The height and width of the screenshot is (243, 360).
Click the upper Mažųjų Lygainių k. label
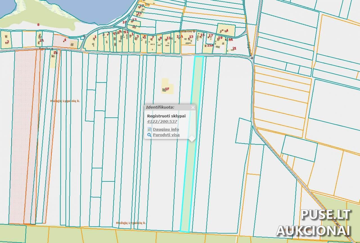pyautogui.click(x=65, y=101)
